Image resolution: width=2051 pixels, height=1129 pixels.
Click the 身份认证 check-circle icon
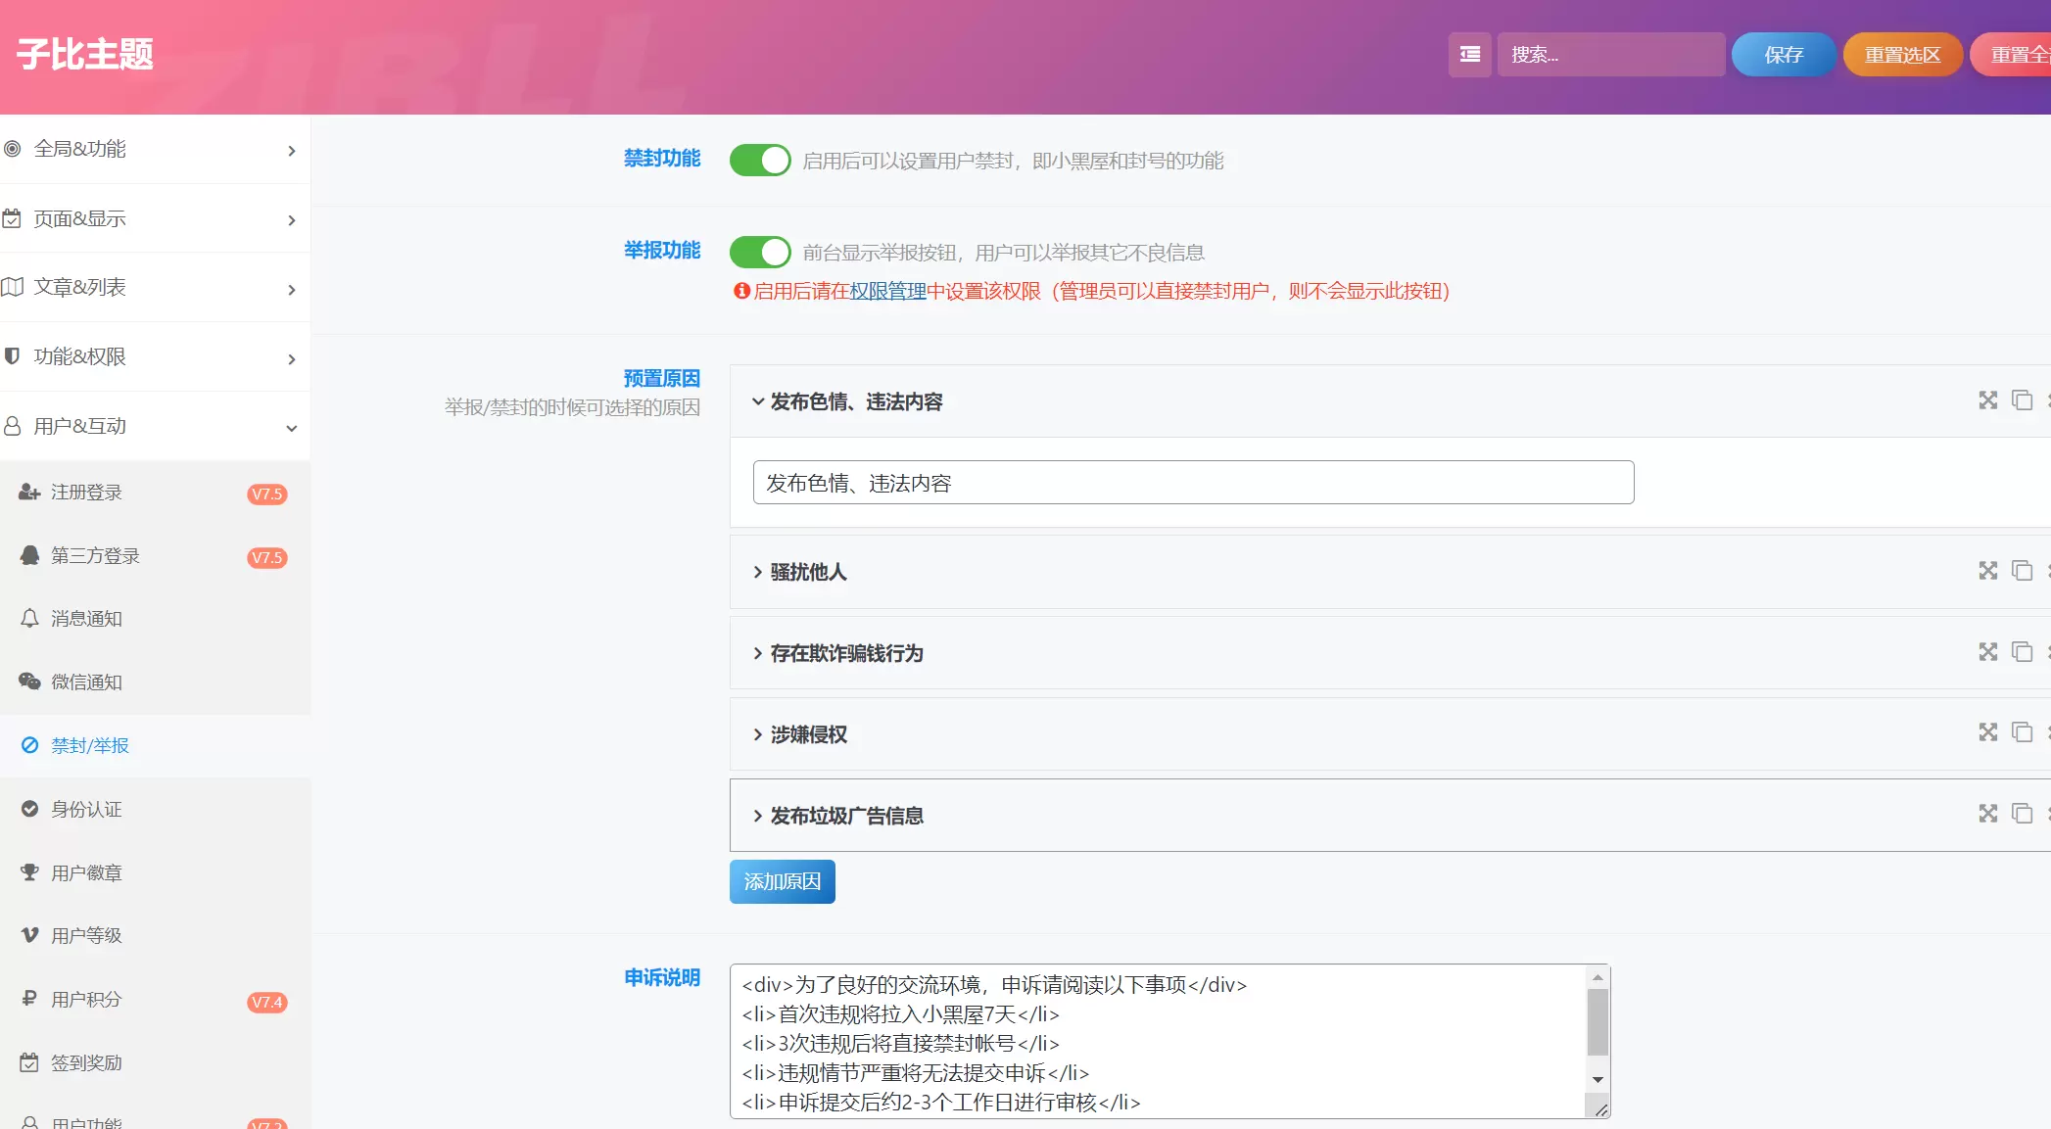pyautogui.click(x=29, y=809)
